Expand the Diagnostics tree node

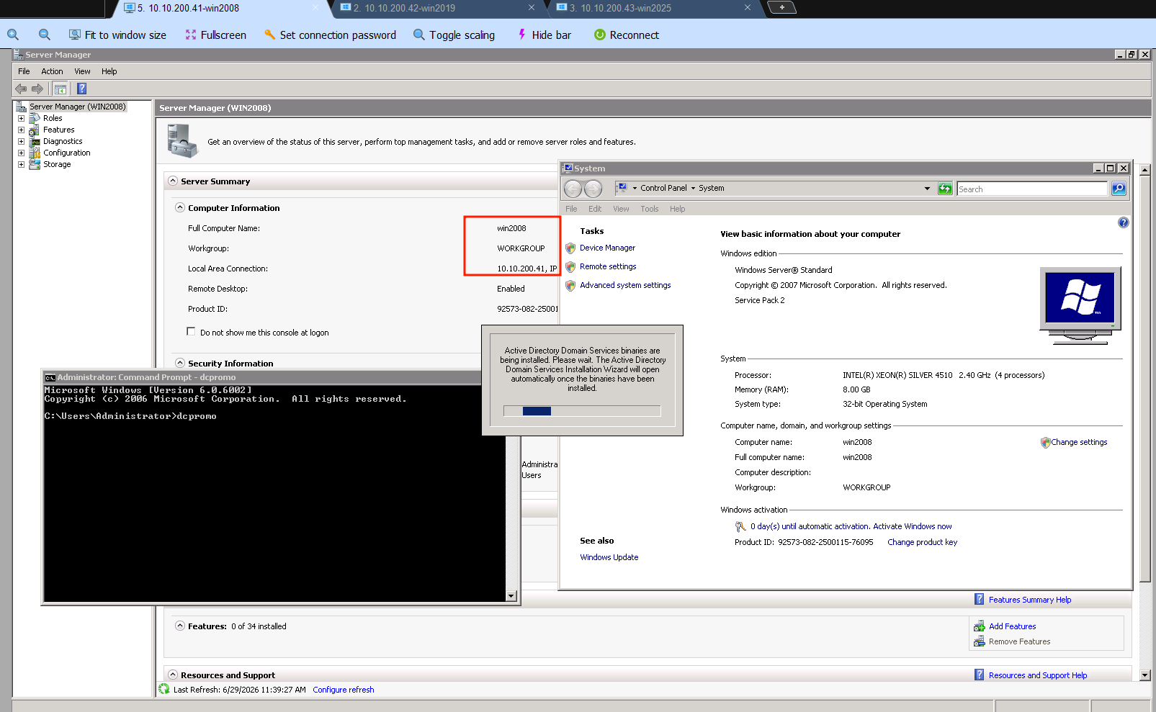(21, 141)
